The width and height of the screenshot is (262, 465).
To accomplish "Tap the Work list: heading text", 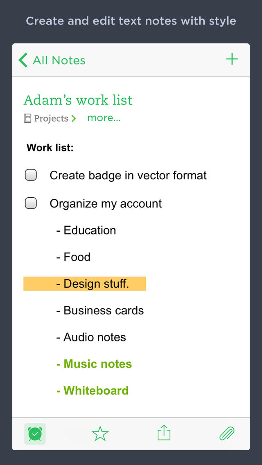I will click(x=50, y=148).
